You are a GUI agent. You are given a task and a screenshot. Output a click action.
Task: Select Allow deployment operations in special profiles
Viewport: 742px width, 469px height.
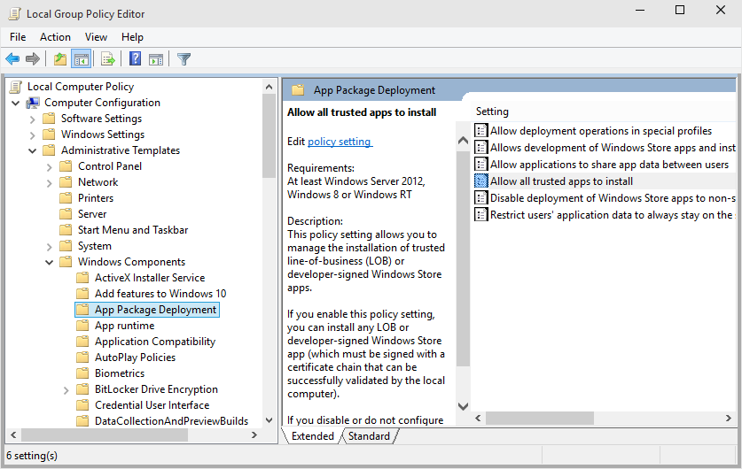pos(600,131)
